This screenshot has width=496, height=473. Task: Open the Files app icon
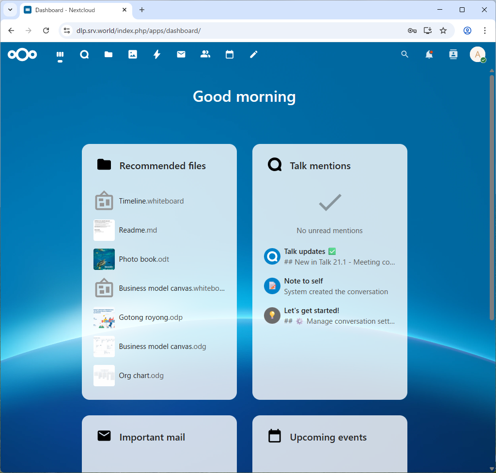[x=108, y=55]
